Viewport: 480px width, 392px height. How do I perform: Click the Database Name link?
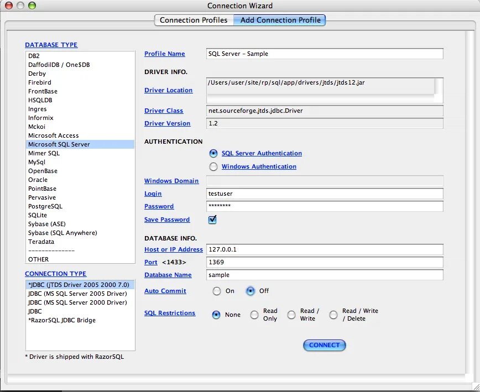[168, 275]
